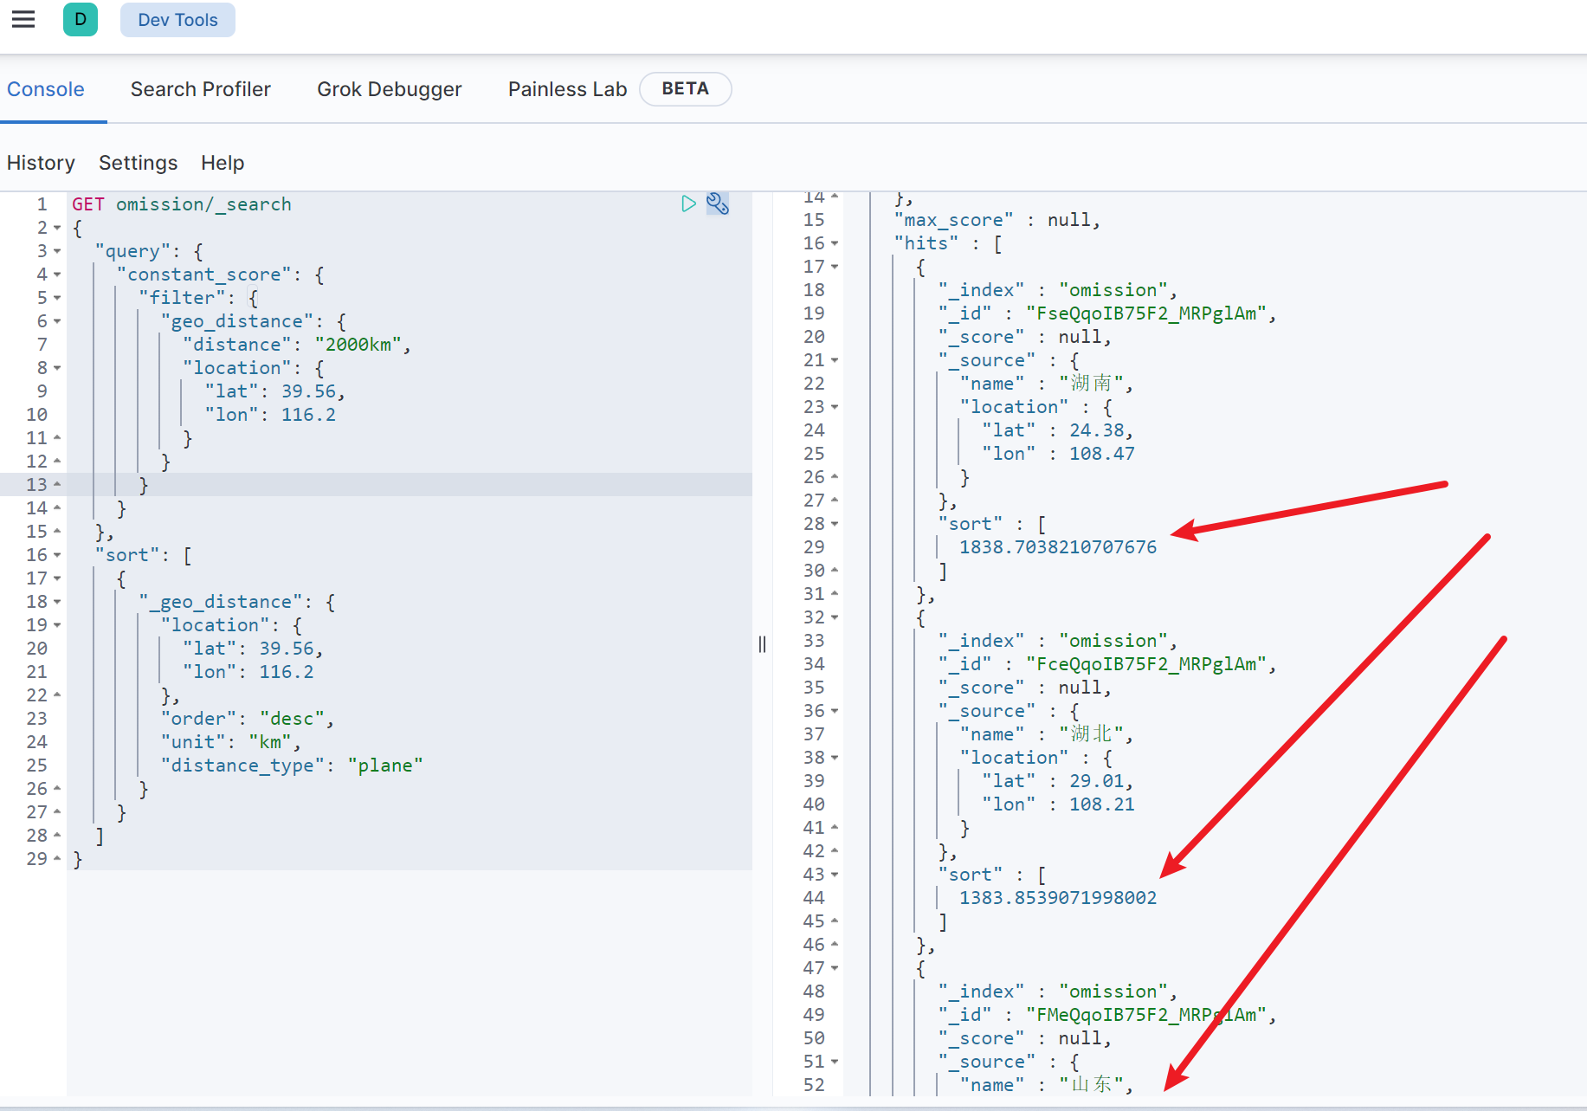The image size is (1587, 1111).
Task: Click the "desc" order value
Action: [x=292, y=719]
